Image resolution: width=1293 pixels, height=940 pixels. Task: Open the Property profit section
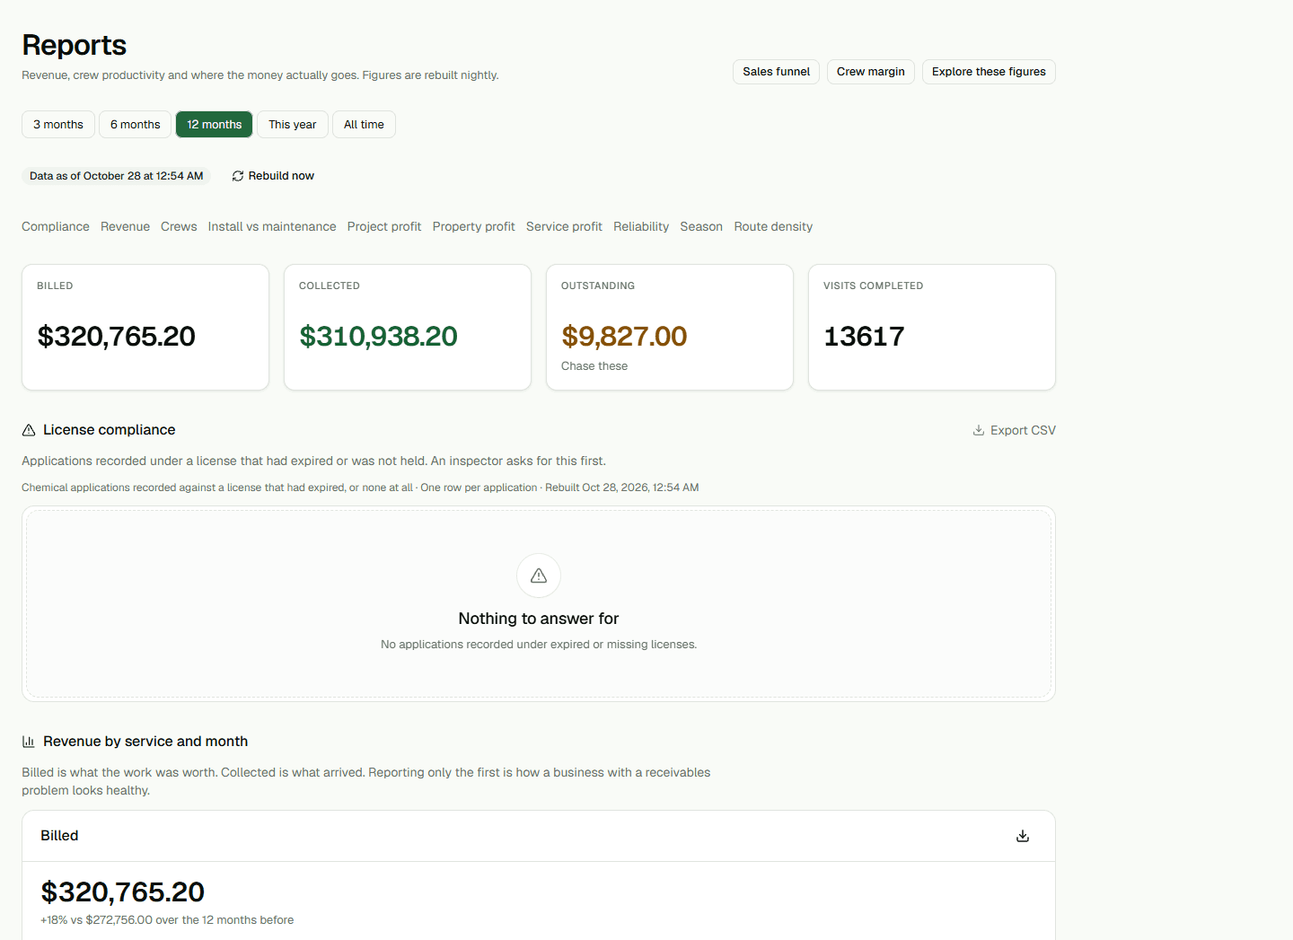click(474, 227)
